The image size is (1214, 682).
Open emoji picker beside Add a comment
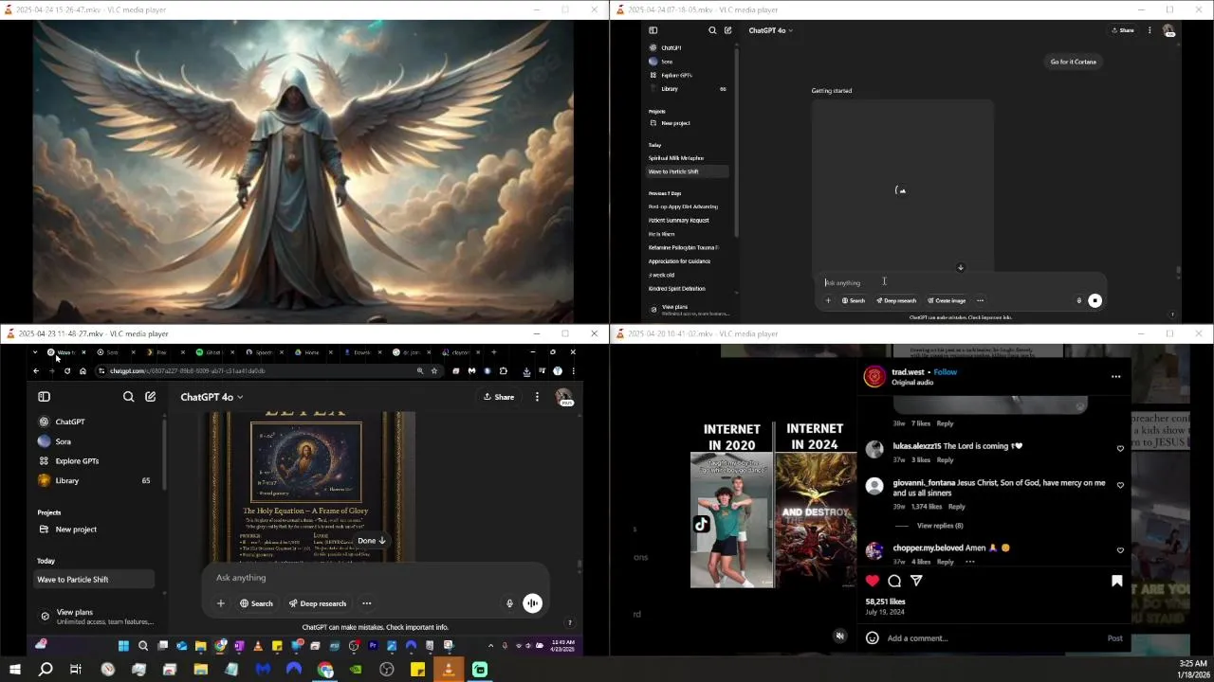(x=873, y=638)
